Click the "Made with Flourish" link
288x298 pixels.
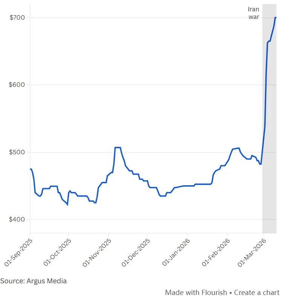click(x=196, y=292)
